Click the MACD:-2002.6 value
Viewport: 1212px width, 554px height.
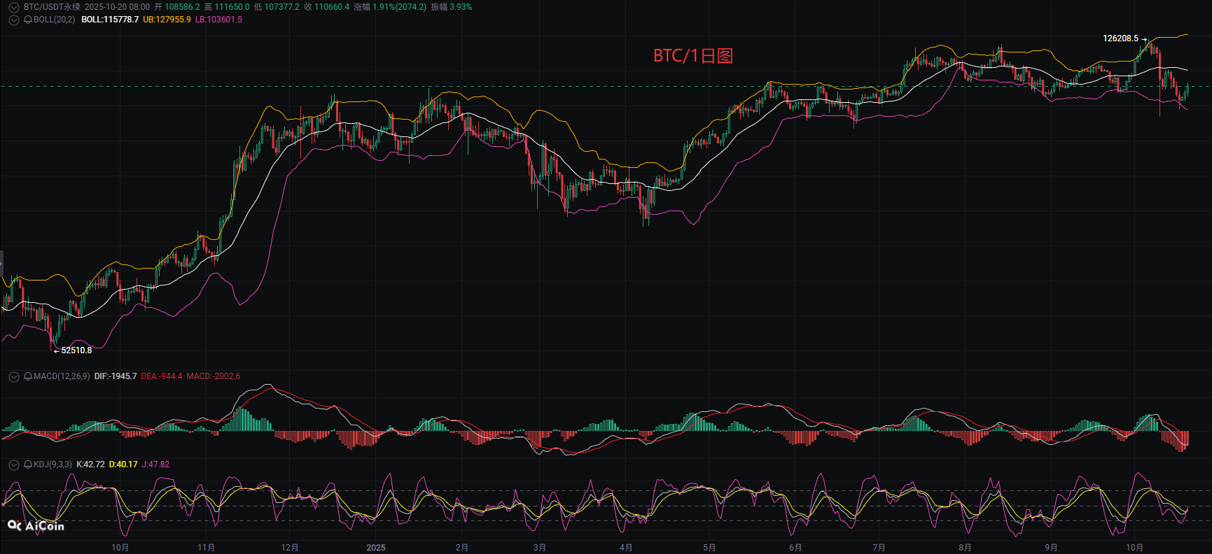(x=214, y=376)
